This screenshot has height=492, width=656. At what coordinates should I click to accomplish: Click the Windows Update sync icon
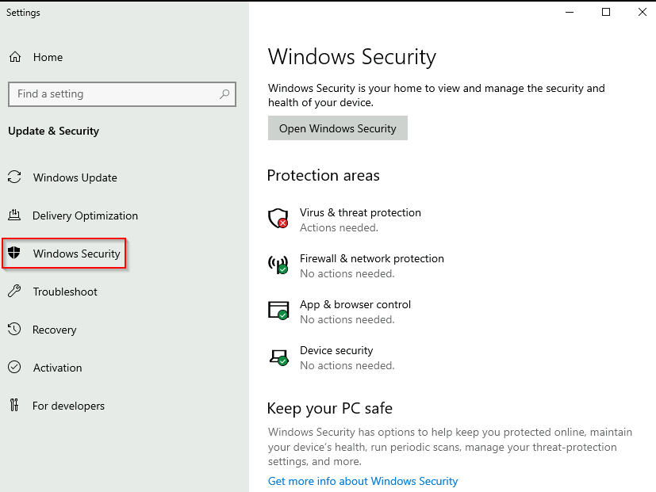pos(14,177)
